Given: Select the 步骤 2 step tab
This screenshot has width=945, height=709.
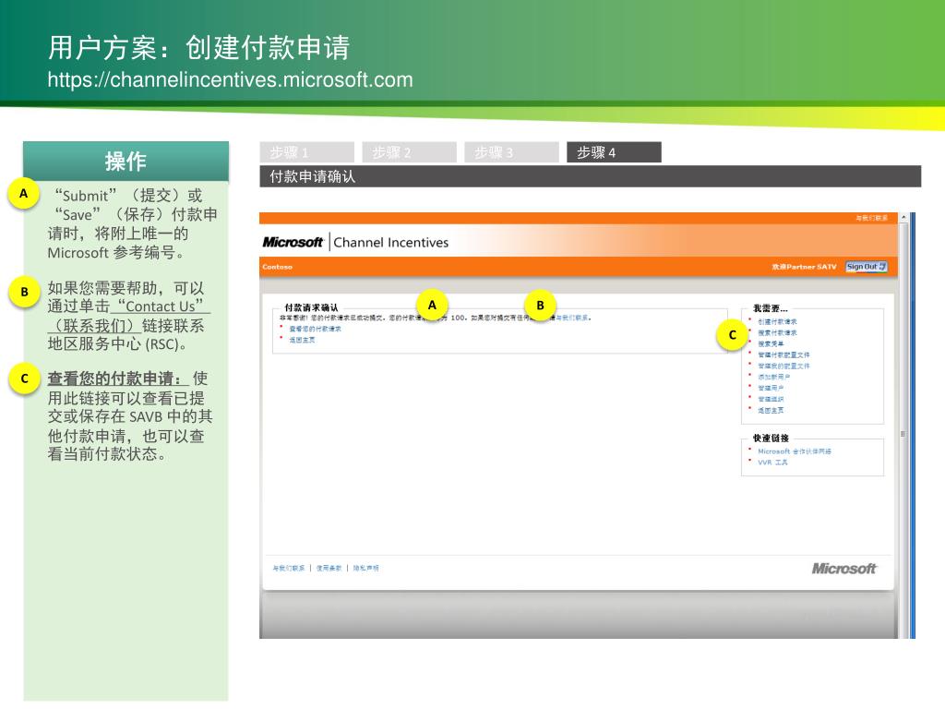Looking at the screenshot, I should pos(409,152).
